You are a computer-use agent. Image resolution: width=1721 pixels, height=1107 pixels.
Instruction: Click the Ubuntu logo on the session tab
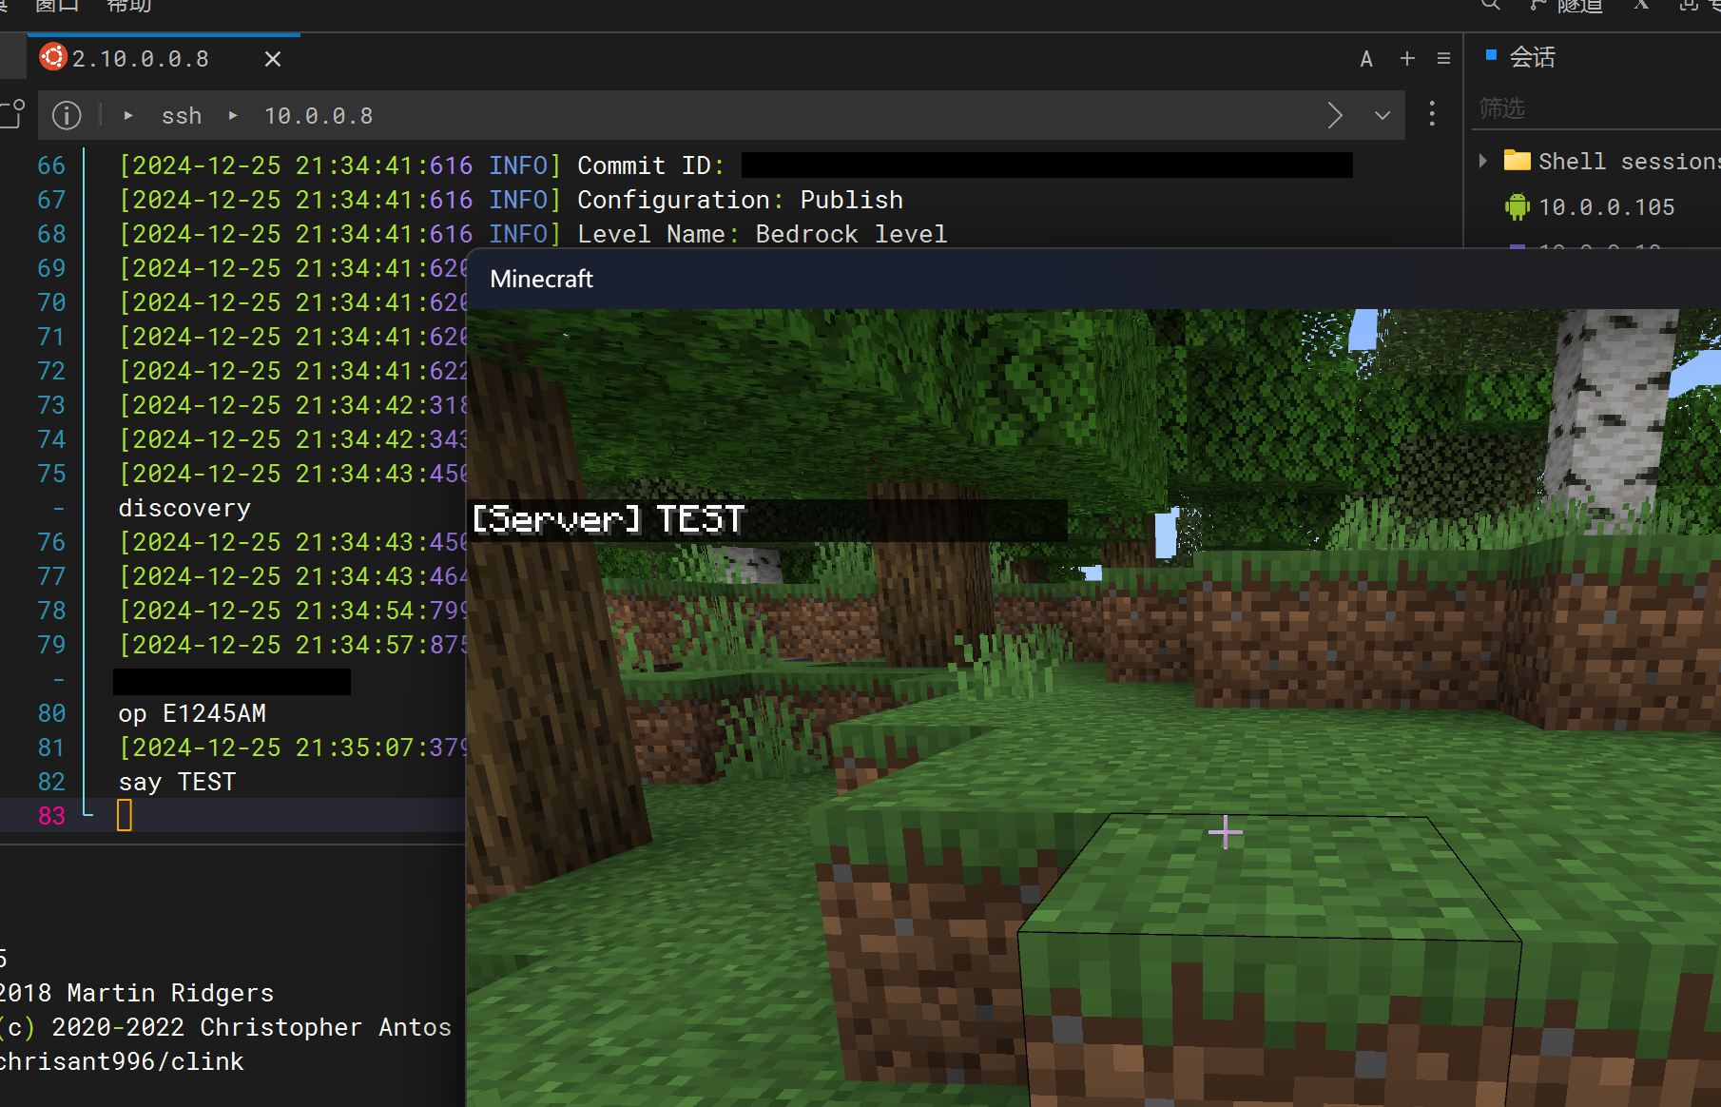pos(53,57)
